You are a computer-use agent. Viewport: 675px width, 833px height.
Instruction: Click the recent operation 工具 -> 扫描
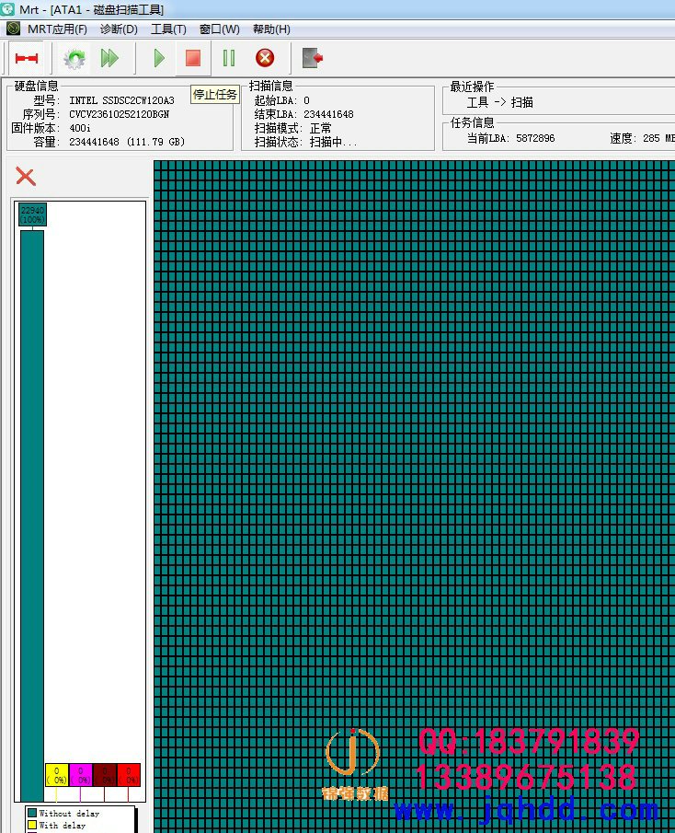point(500,102)
